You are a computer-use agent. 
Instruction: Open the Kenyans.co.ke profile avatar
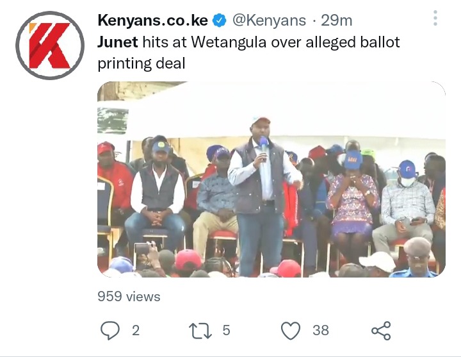pos(50,46)
